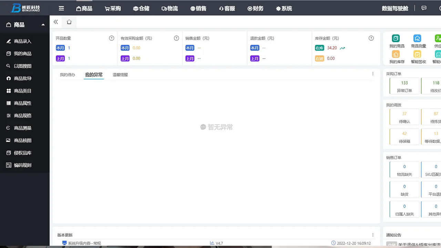Viewport: 441px width, 248px height.
Task: Open 智能签收 yellow clipboard shortcut icon
Action: click(x=417, y=54)
